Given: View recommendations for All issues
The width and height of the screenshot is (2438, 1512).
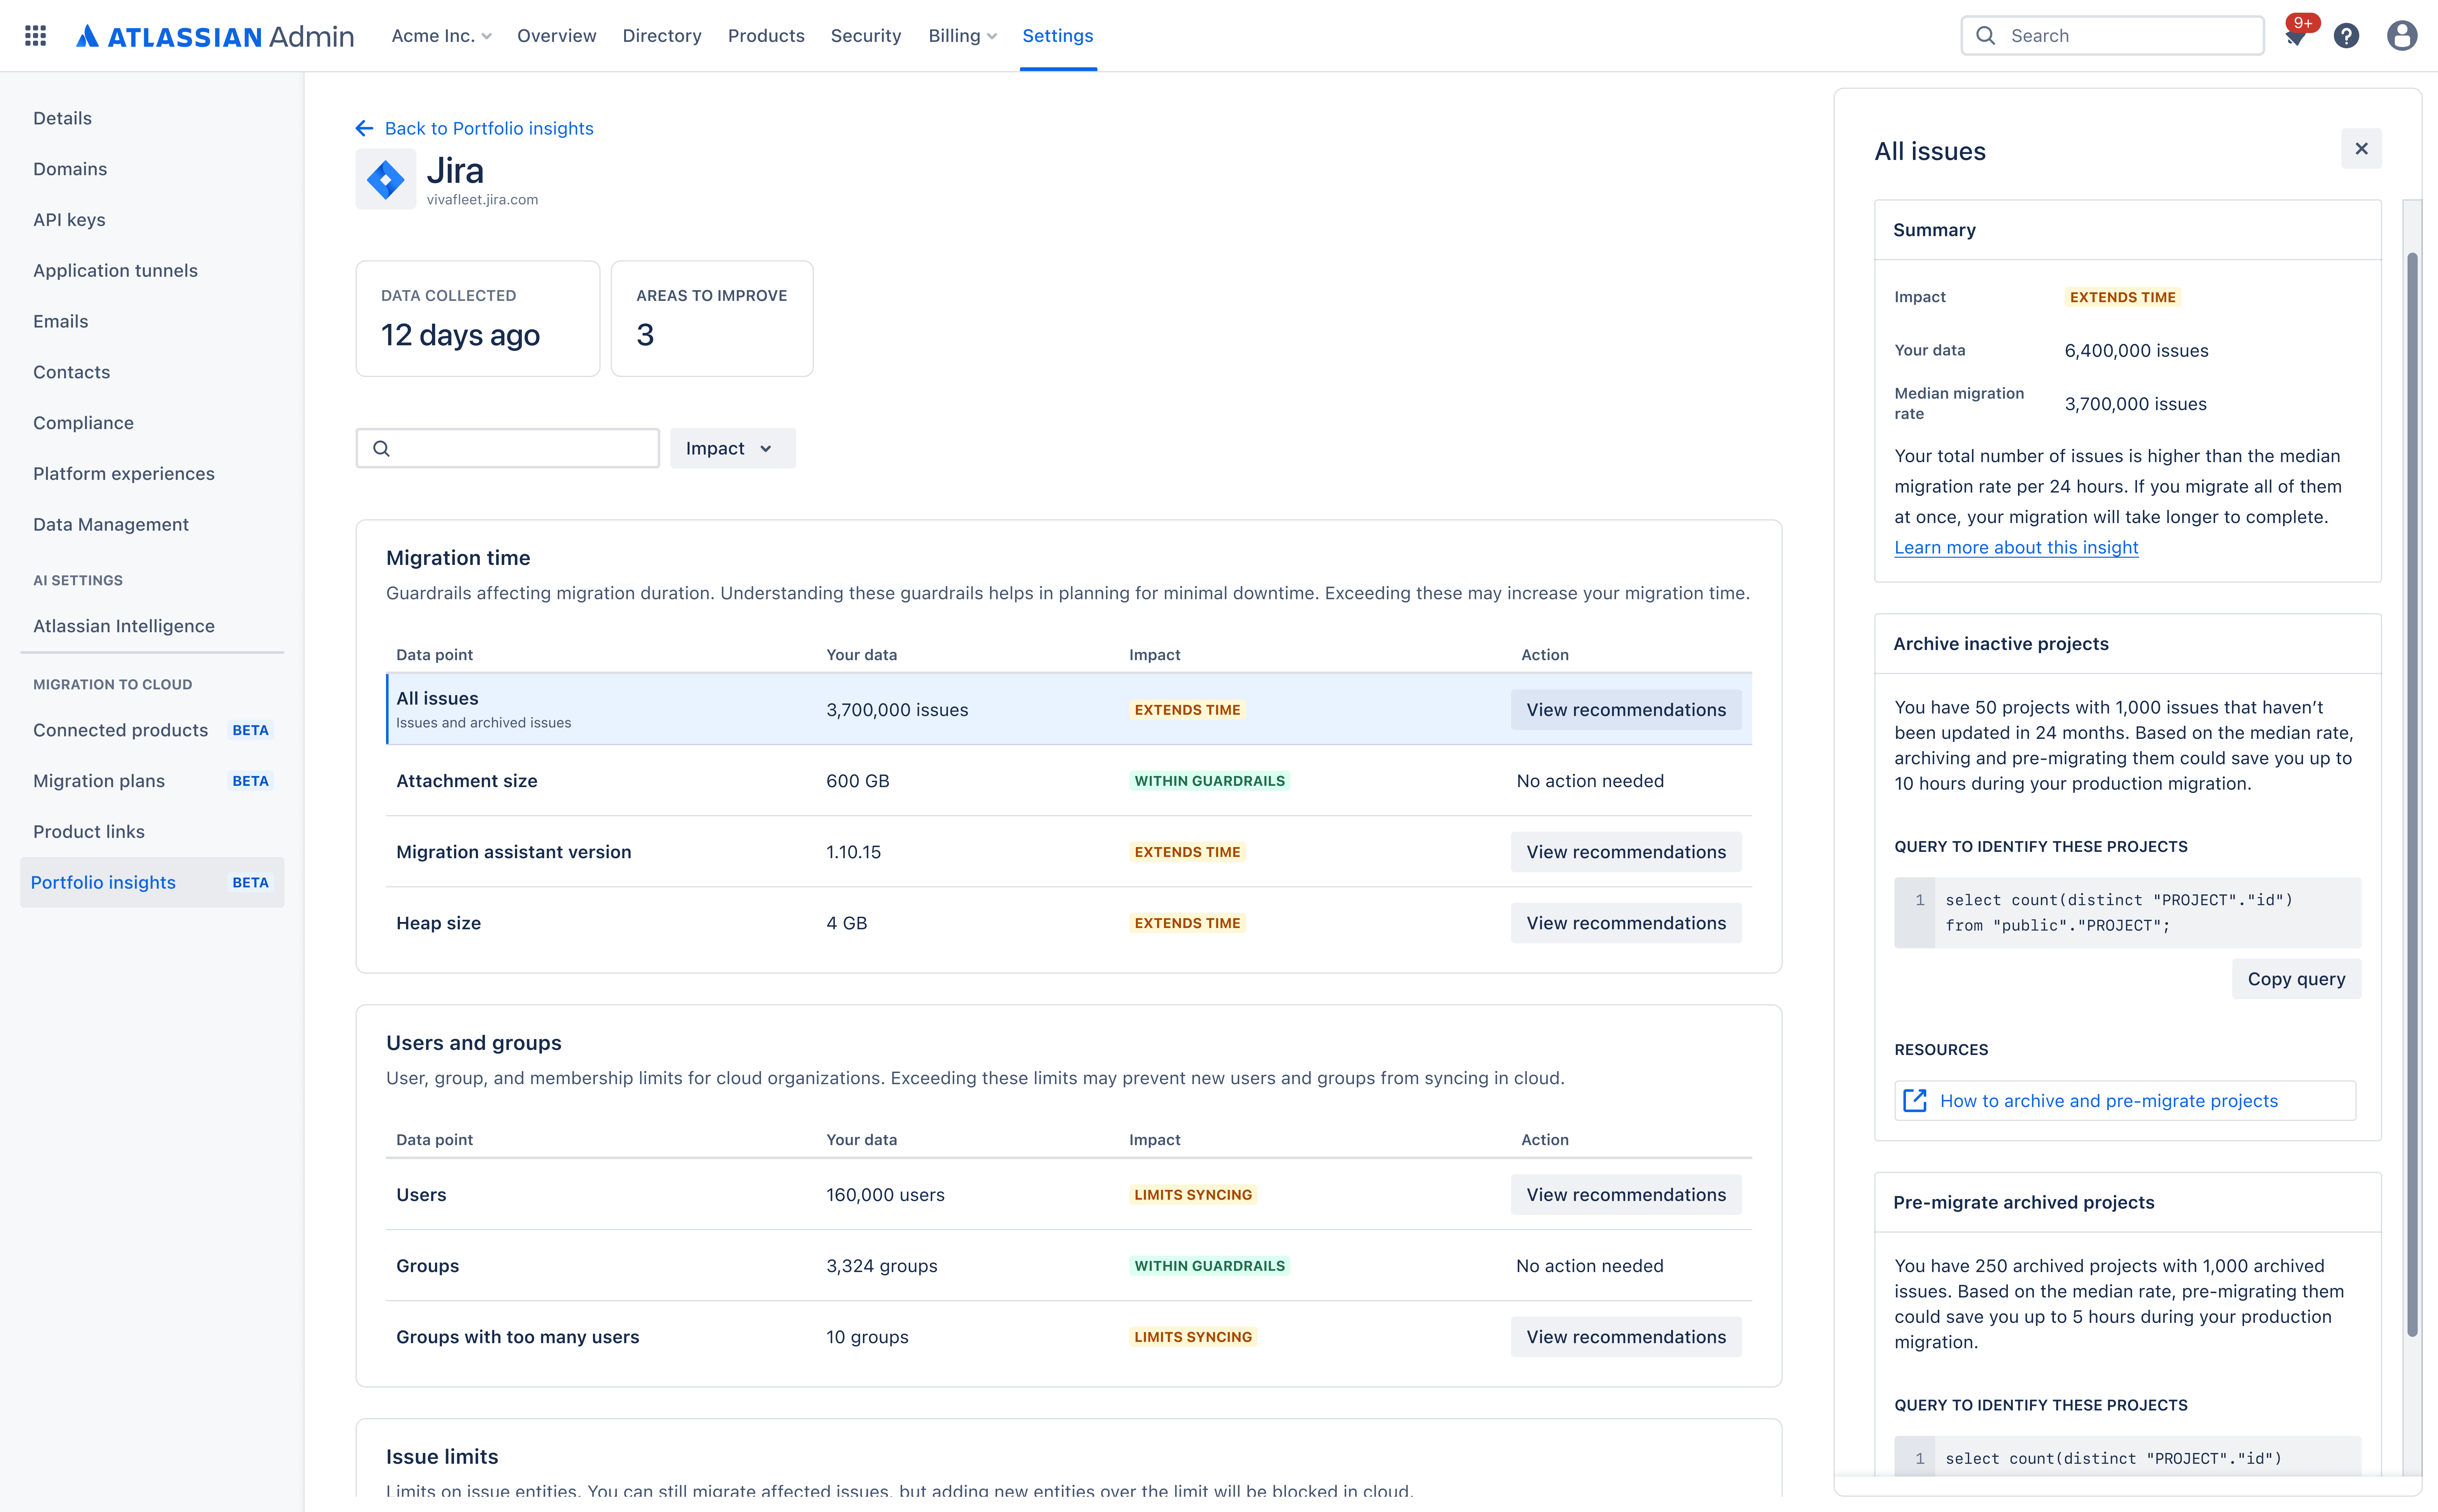Looking at the screenshot, I should [1626, 710].
